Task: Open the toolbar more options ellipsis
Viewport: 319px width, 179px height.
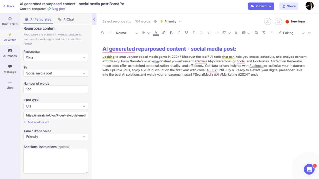Action: (x=310, y=33)
